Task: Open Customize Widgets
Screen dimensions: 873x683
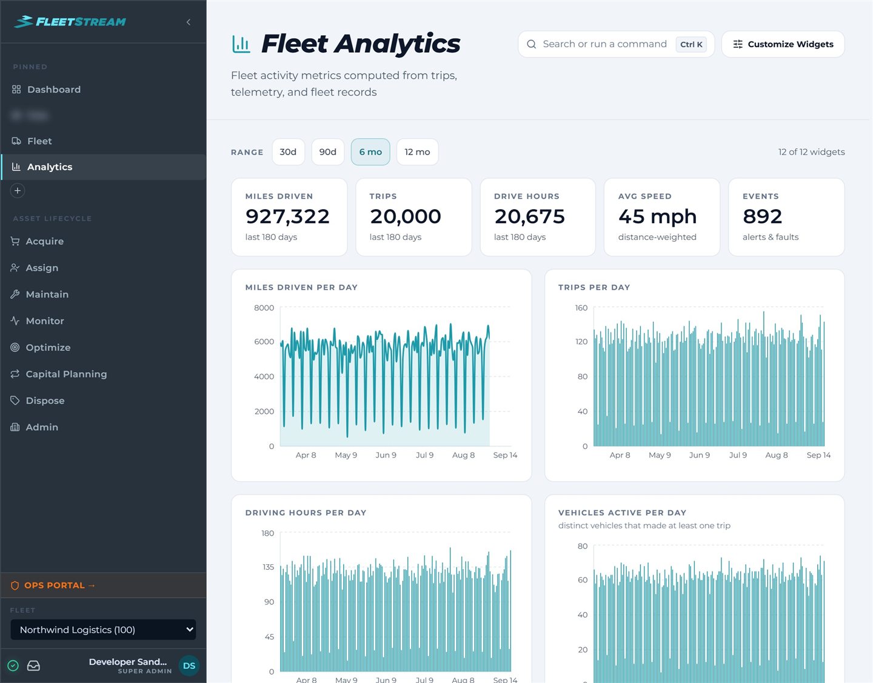Action: (x=783, y=44)
